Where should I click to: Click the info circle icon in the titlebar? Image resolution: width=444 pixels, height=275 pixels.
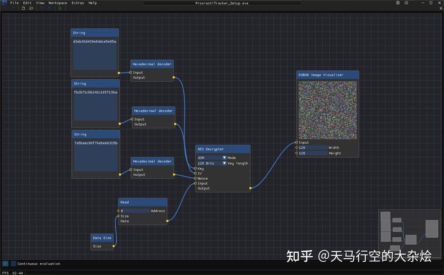coord(407,3)
